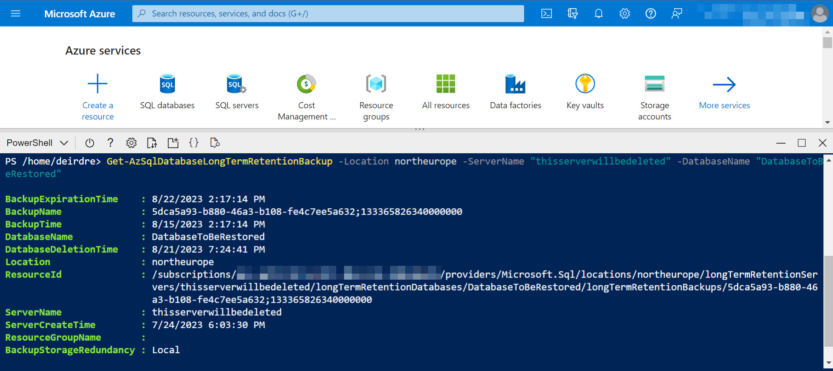
Task: Restart Cloud Shell with power icon
Action: (90, 143)
